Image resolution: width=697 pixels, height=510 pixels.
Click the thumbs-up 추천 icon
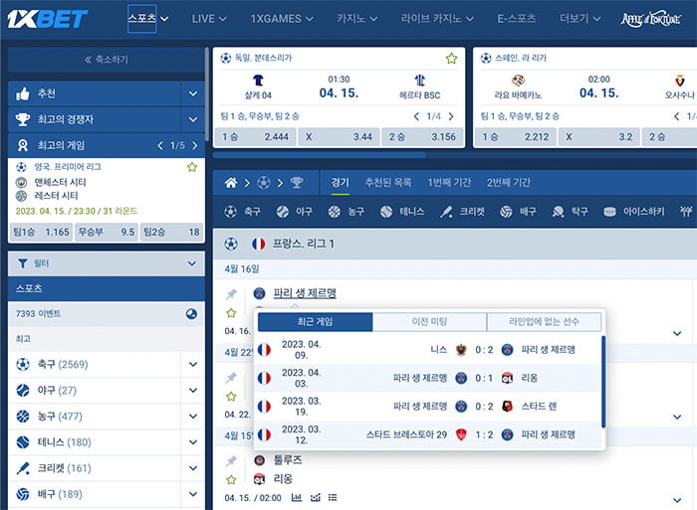pyautogui.click(x=23, y=93)
